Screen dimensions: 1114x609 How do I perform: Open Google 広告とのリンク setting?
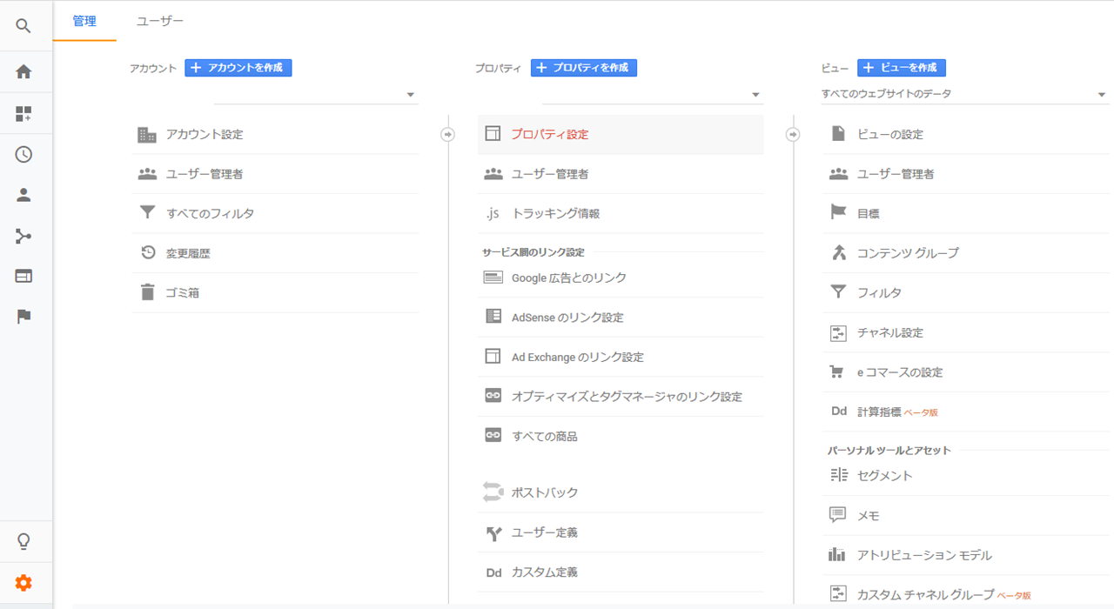click(x=568, y=278)
